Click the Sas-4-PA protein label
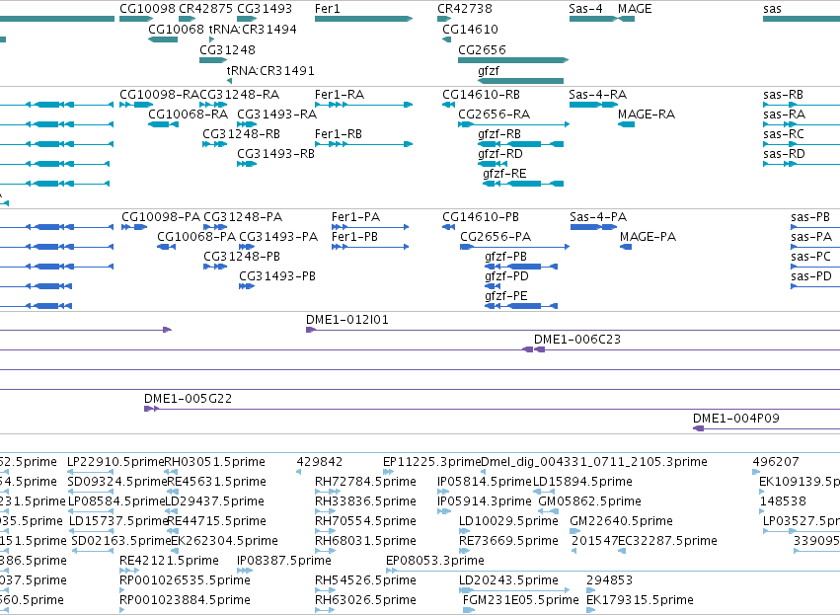Screen dimensions: 840x615 (598, 217)
